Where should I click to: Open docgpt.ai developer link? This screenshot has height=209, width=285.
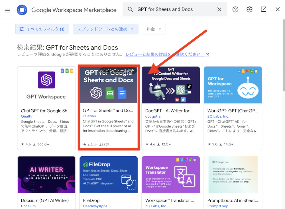(x=153, y=116)
